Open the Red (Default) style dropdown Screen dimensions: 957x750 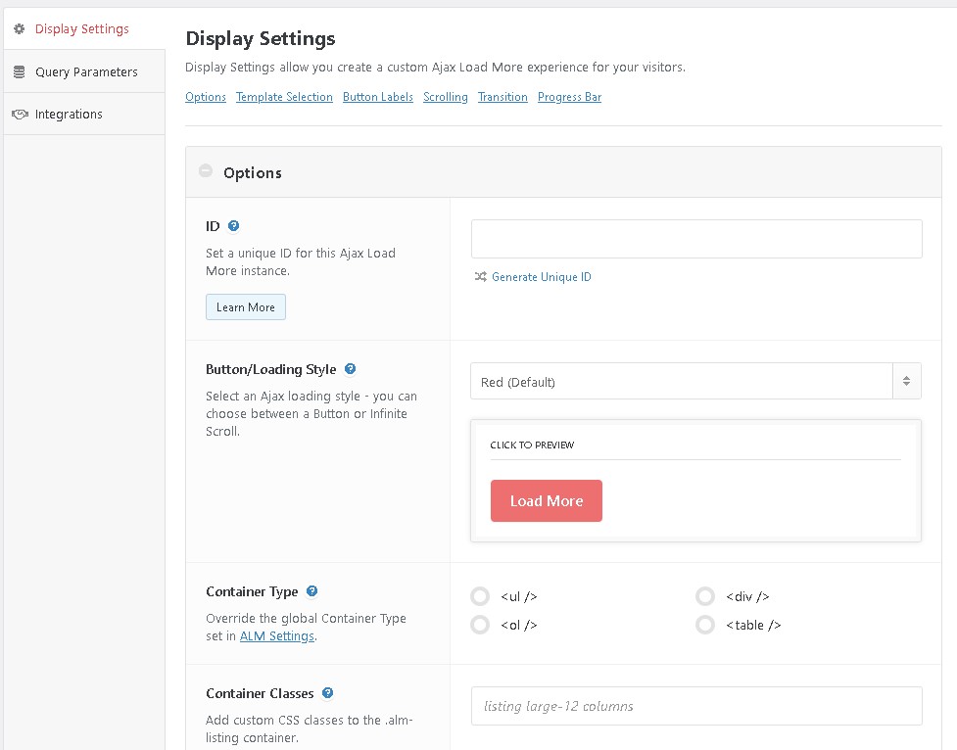(x=695, y=382)
